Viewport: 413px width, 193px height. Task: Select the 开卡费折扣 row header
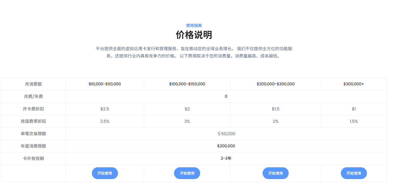click(33, 109)
